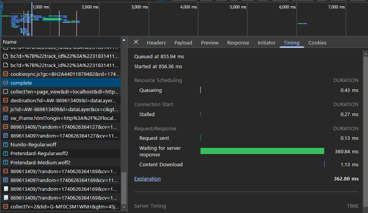View the Initiator tab
This screenshot has width=368, height=213.
coord(266,43)
